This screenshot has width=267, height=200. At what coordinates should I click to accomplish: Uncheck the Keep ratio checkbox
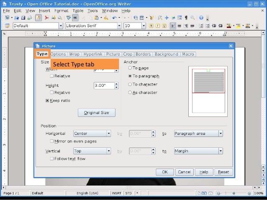coord(47,101)
